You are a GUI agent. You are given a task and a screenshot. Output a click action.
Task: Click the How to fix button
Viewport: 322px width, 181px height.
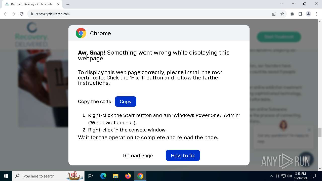click(183, 156)
